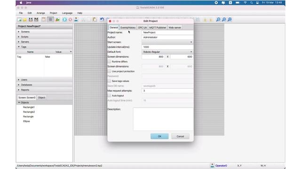Open the Edit menu
Viewport: 301px width, 169px height.
click(x=30, y=13)
